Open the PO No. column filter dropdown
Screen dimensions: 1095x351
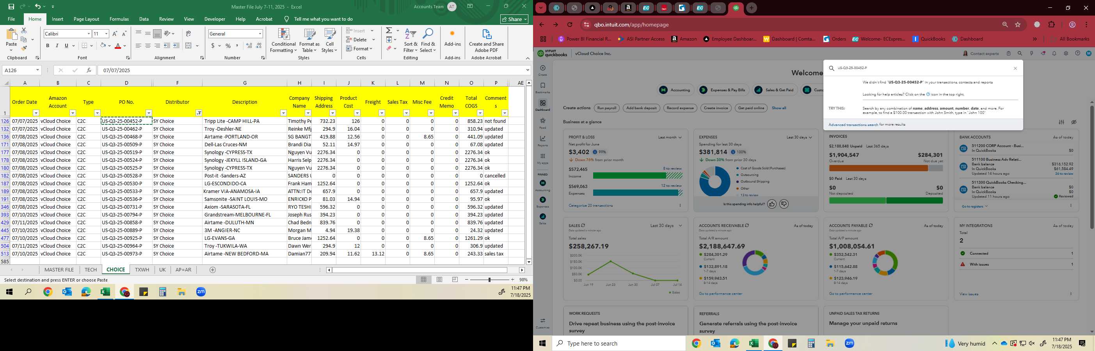[x=149, y=113]
